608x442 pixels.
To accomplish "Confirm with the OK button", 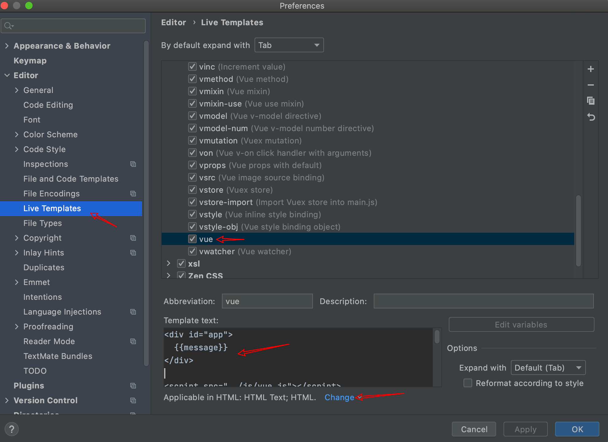I will point(577,429).
